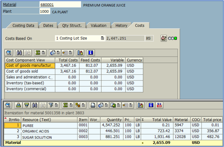This screenshot has width=224, height=147.
Task: Open the costing log warning icon
Action: [x=164, y=38]
